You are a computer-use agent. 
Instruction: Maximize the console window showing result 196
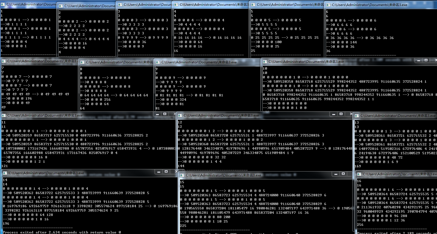(x=166, y=172)
